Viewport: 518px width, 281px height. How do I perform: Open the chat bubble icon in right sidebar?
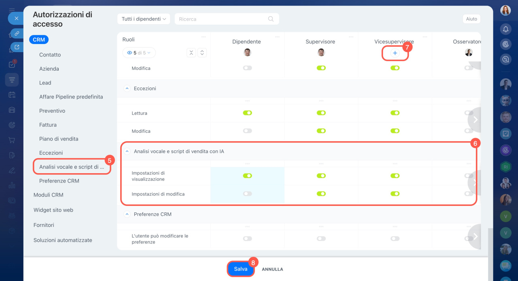[505, 266]
